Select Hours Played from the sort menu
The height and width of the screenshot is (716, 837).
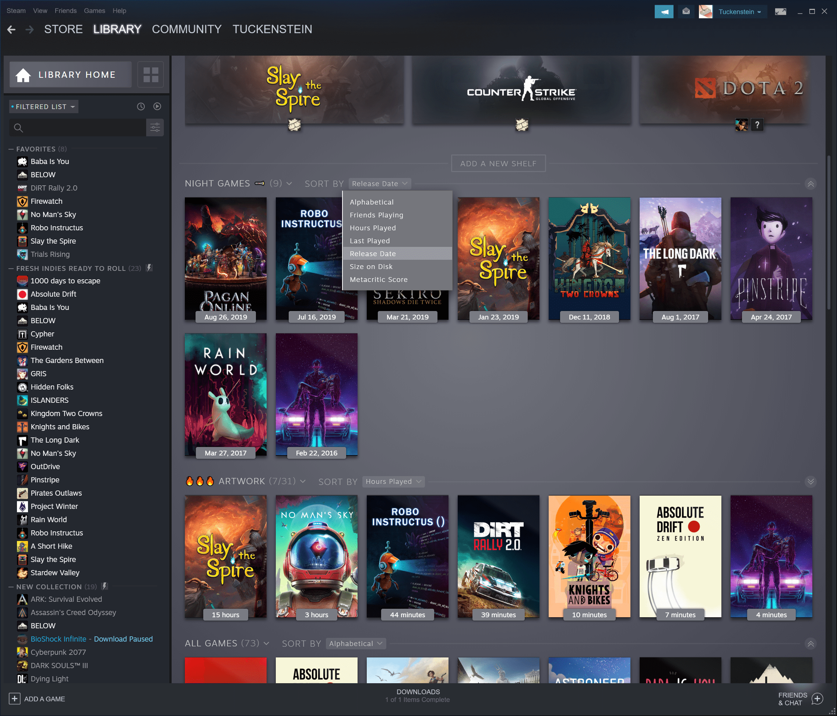point(372,228)
